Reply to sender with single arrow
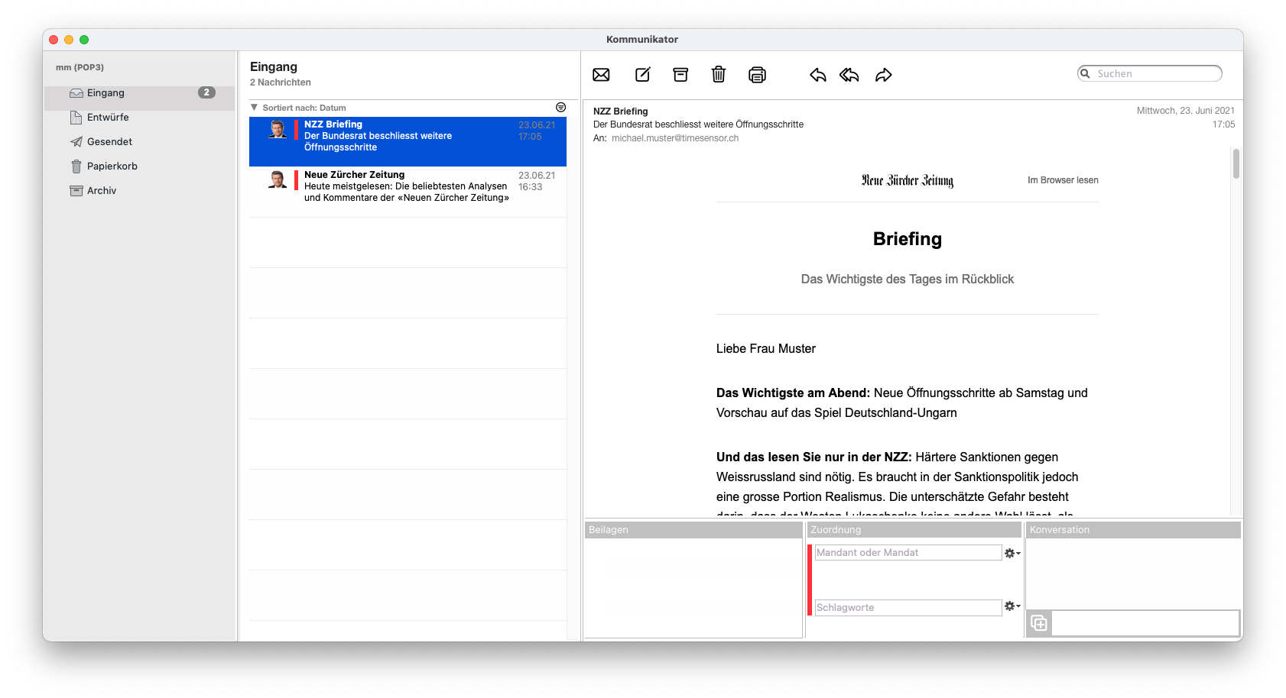 (818, 75)
